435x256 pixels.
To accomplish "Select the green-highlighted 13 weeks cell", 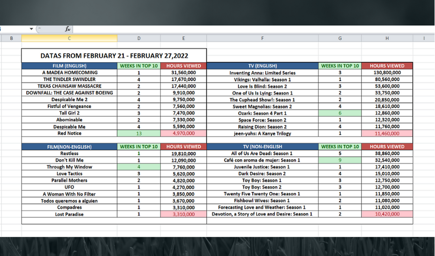I will [139, 133].
